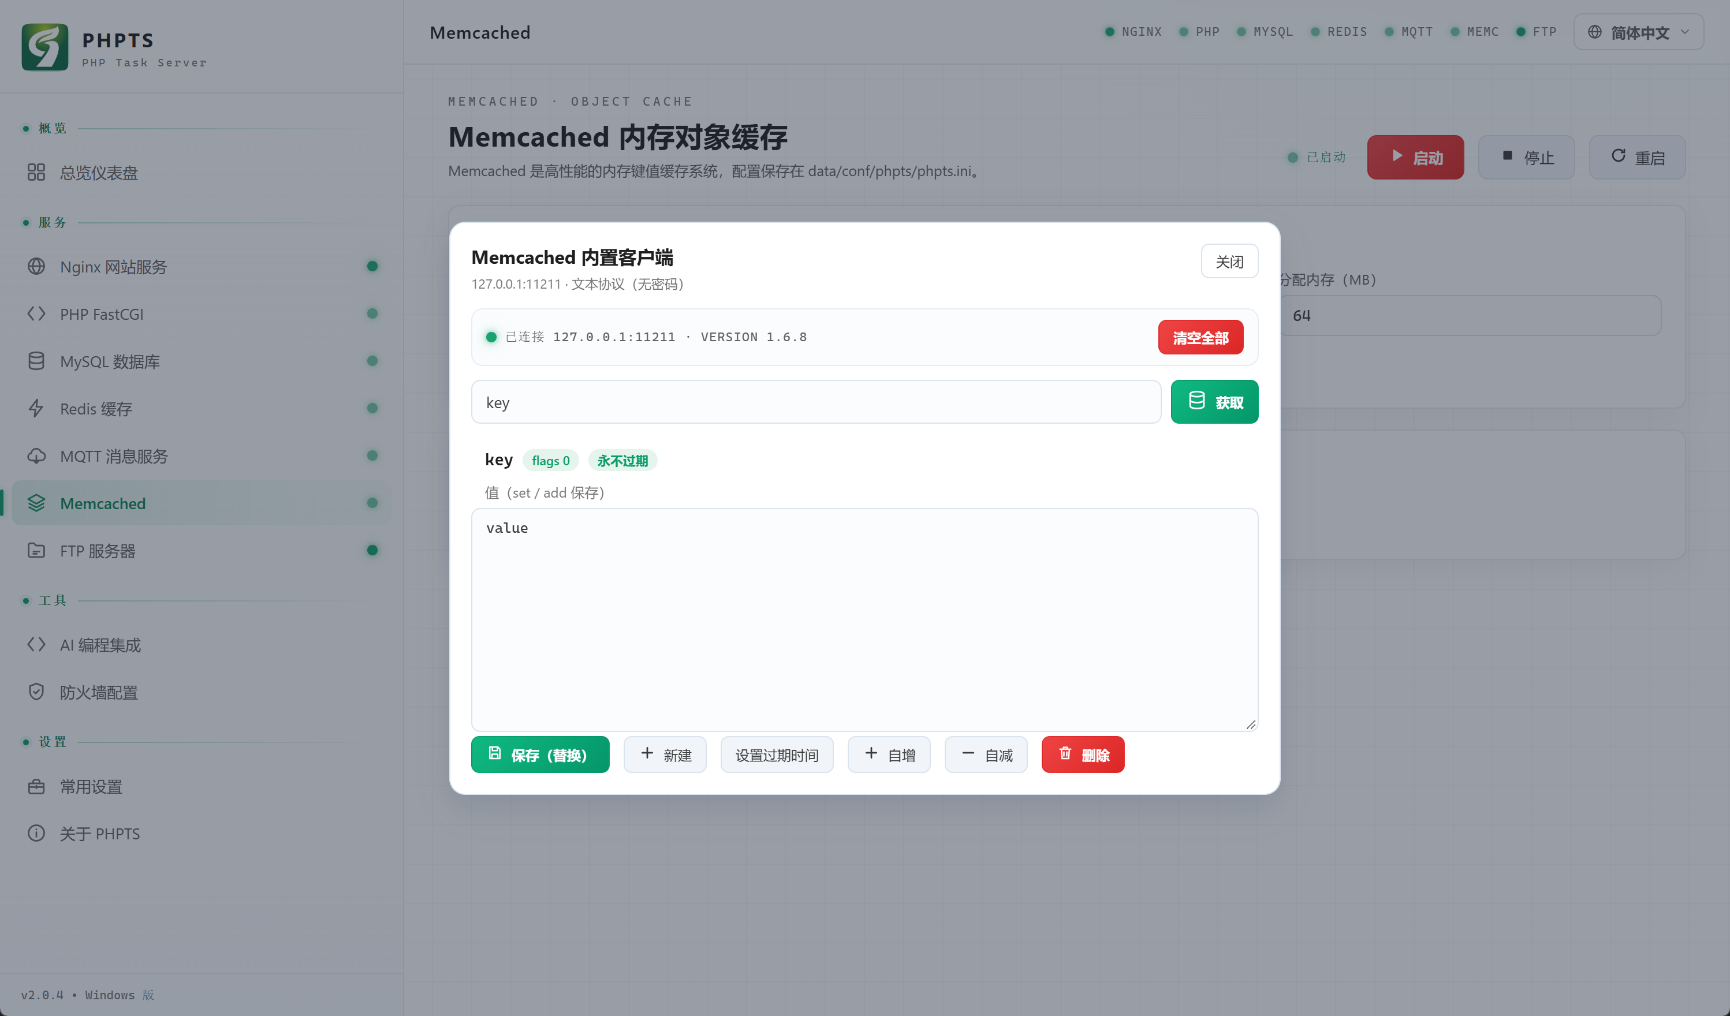Click the key name input field
Screen dimensions: 1730x1016
(815, 402)
